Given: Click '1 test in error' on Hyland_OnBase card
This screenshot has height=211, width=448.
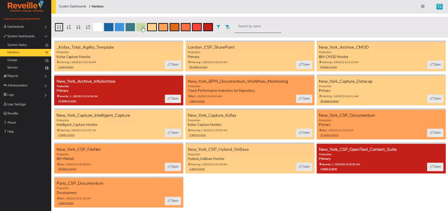Looking at the screenshot, I should (x=197, y=169).
